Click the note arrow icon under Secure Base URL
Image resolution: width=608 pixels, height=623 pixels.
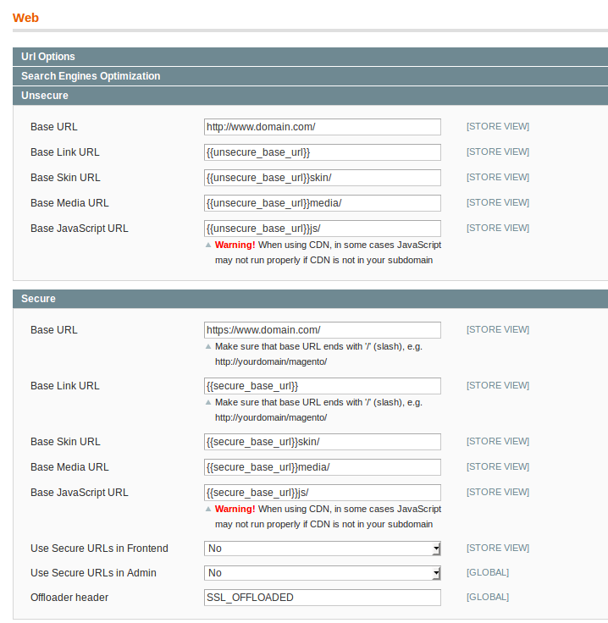[x=208, y=347]
